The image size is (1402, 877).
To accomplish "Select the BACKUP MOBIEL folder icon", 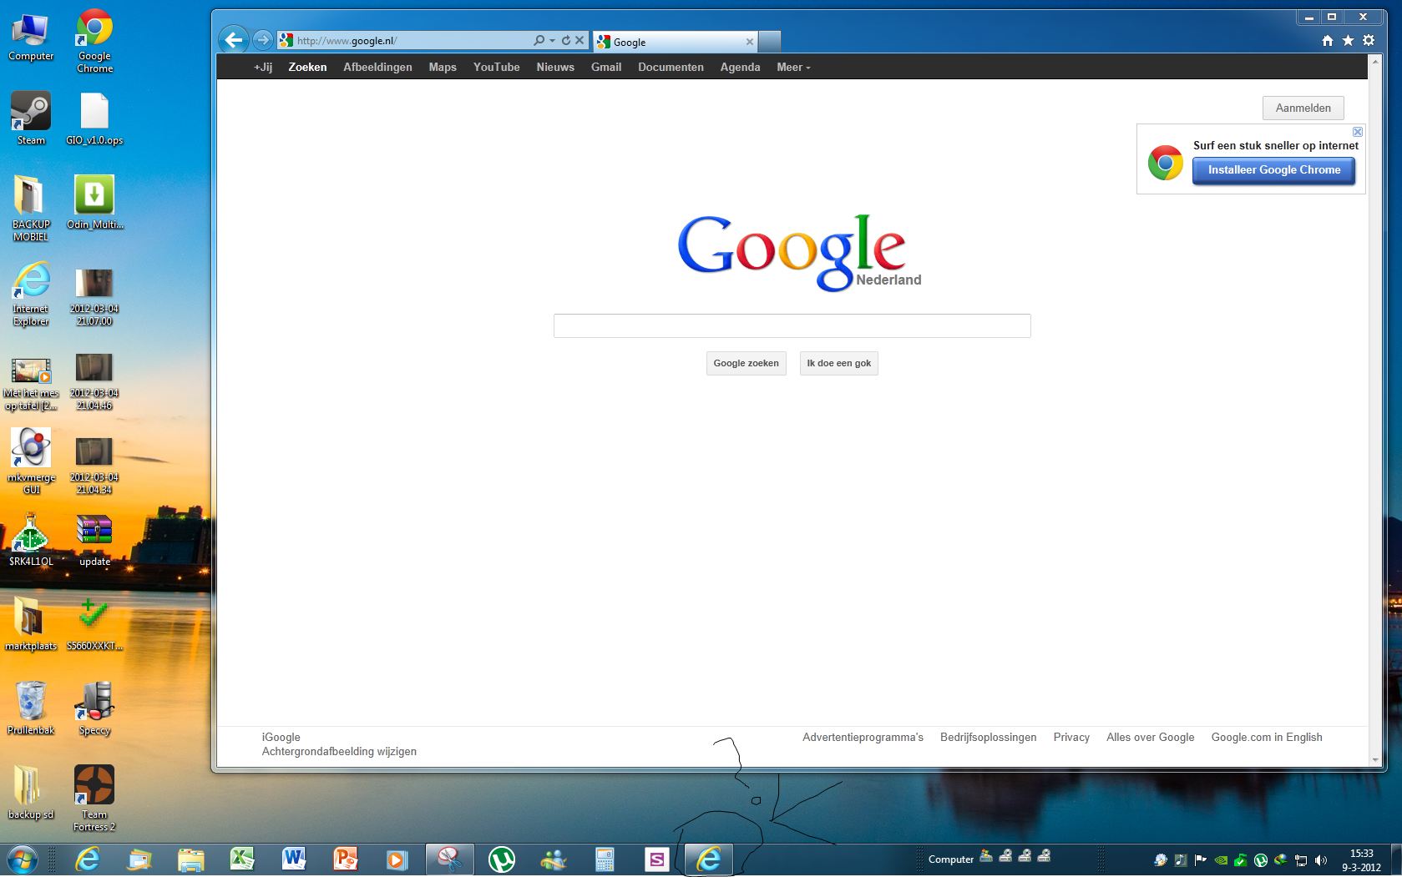I will [x=31, y=208].
